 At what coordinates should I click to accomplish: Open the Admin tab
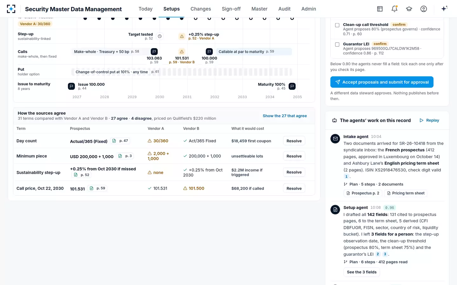(308, 9)
